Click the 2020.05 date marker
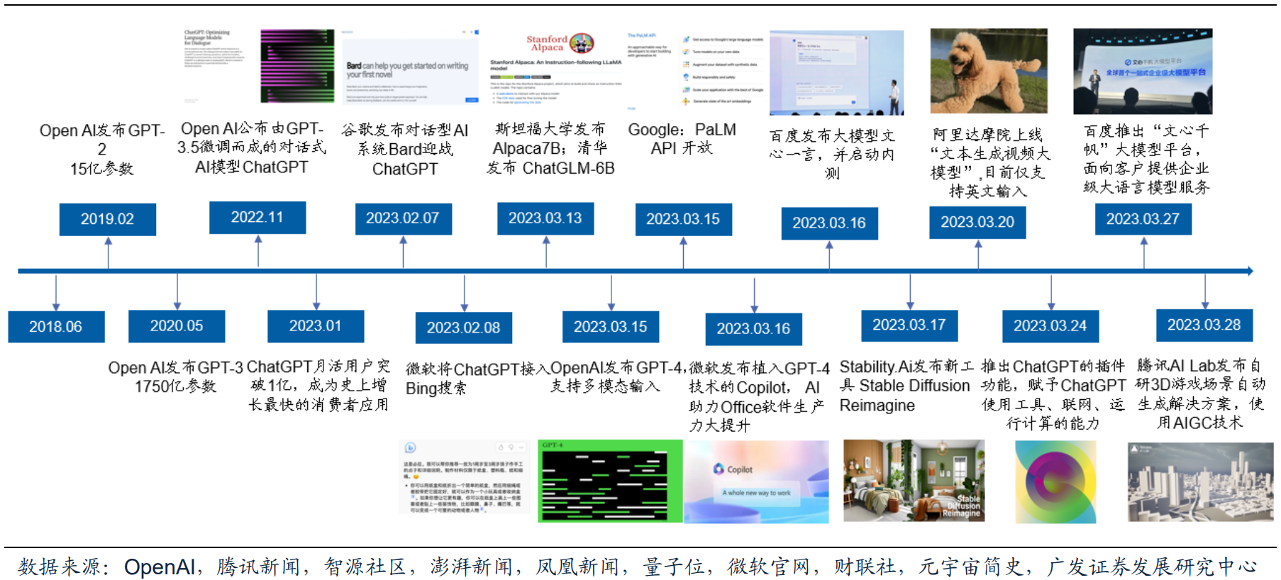The image size is (1281, 580). pos(177,326)
